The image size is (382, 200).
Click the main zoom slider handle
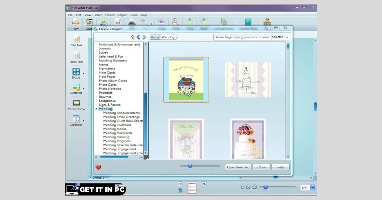tap(265, 187)
